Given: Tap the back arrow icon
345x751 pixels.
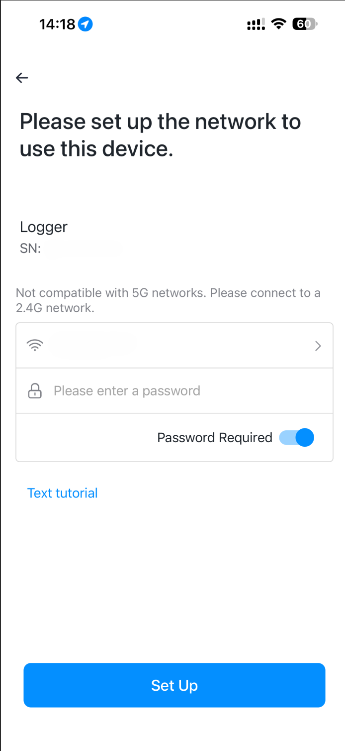Looking at the screenshot, I should [22, 78].
